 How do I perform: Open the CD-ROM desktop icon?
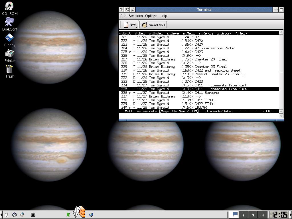[9, 6]
